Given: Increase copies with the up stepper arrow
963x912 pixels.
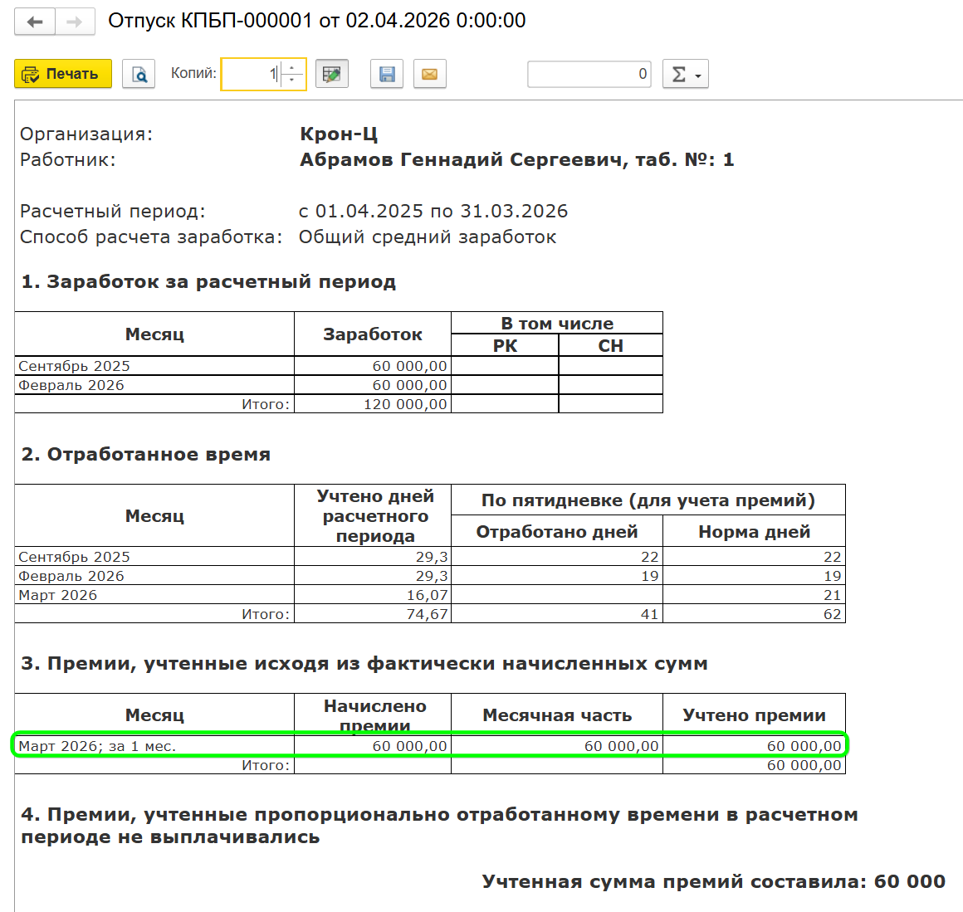Looking at the screenshot, I should [292, 67].
